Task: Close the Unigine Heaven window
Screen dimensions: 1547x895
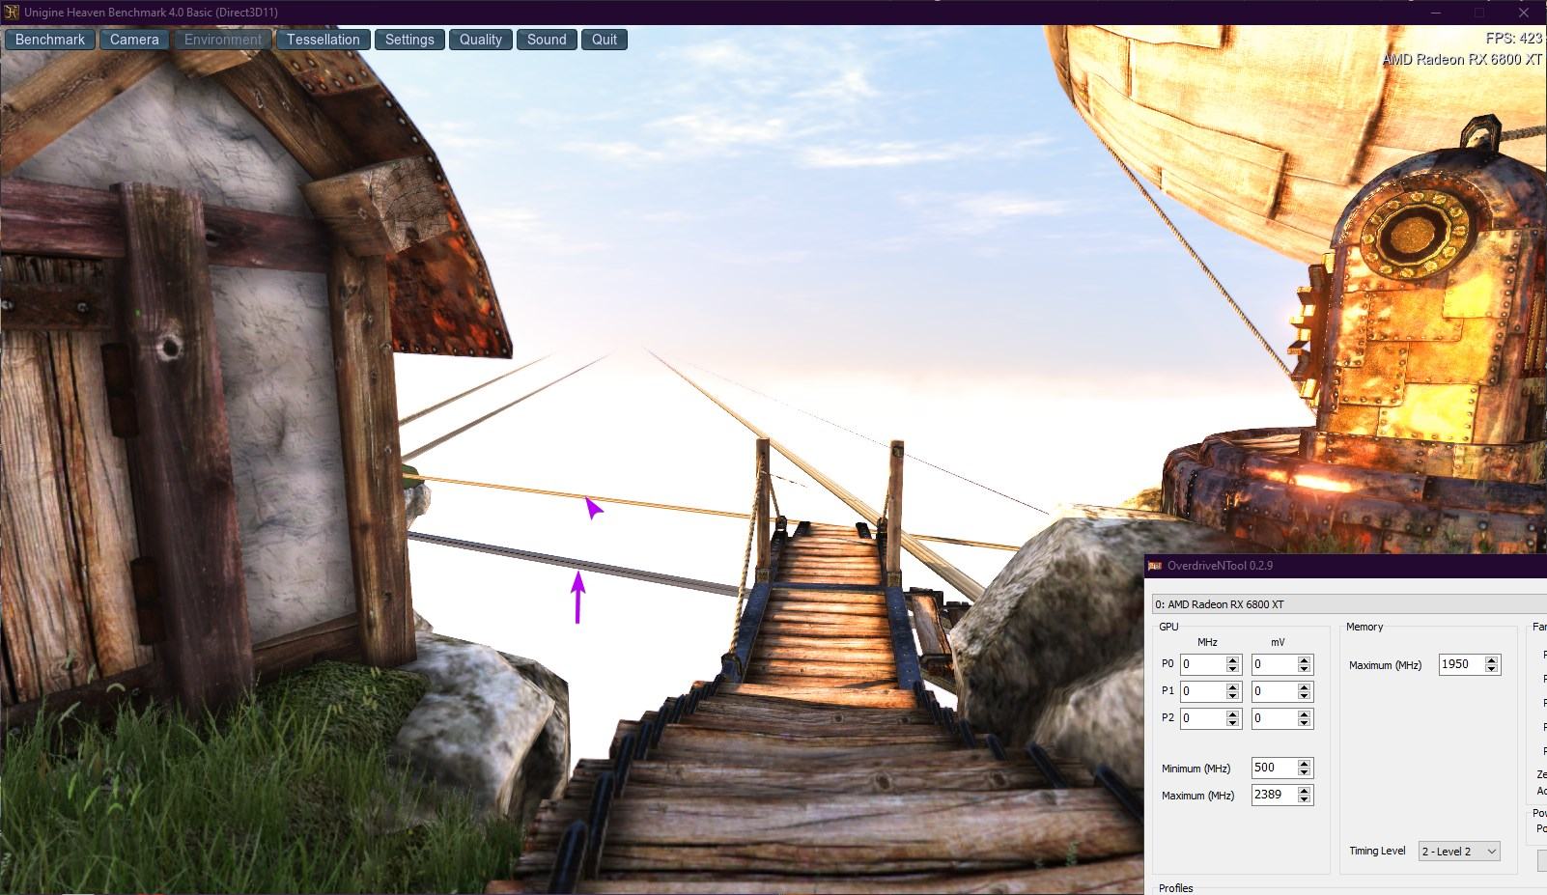Action: coord(1525,13)
